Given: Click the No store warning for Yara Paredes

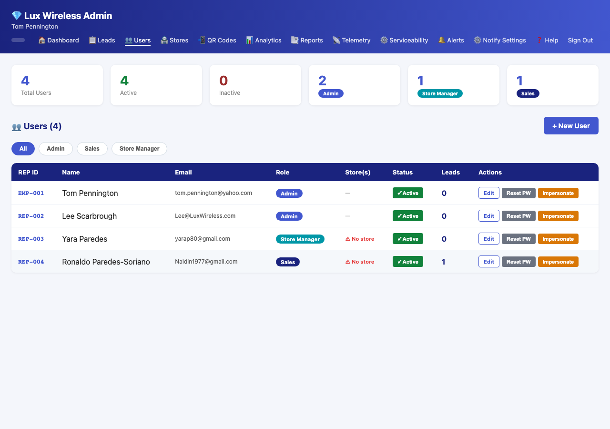Looking at the screenshot, I should [x=360, y=239].
